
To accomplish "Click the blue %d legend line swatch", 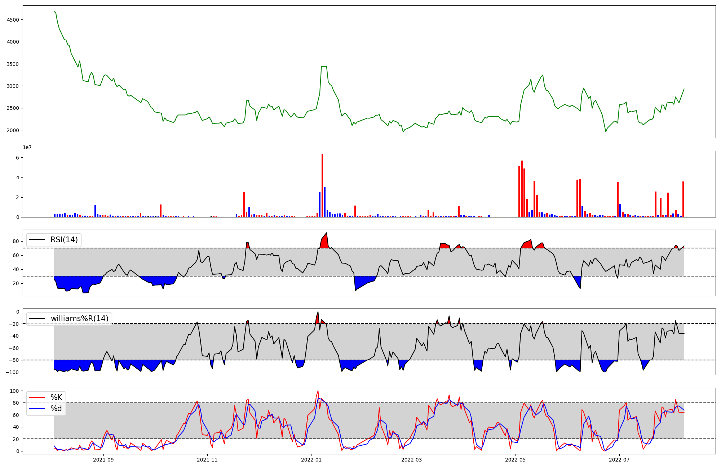I will 37,409.
